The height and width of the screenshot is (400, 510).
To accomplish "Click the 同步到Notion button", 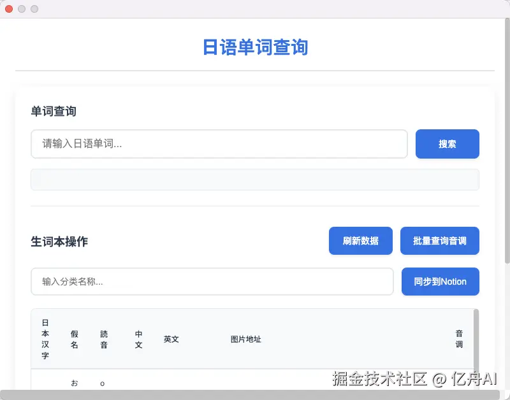I will [440, 282].
